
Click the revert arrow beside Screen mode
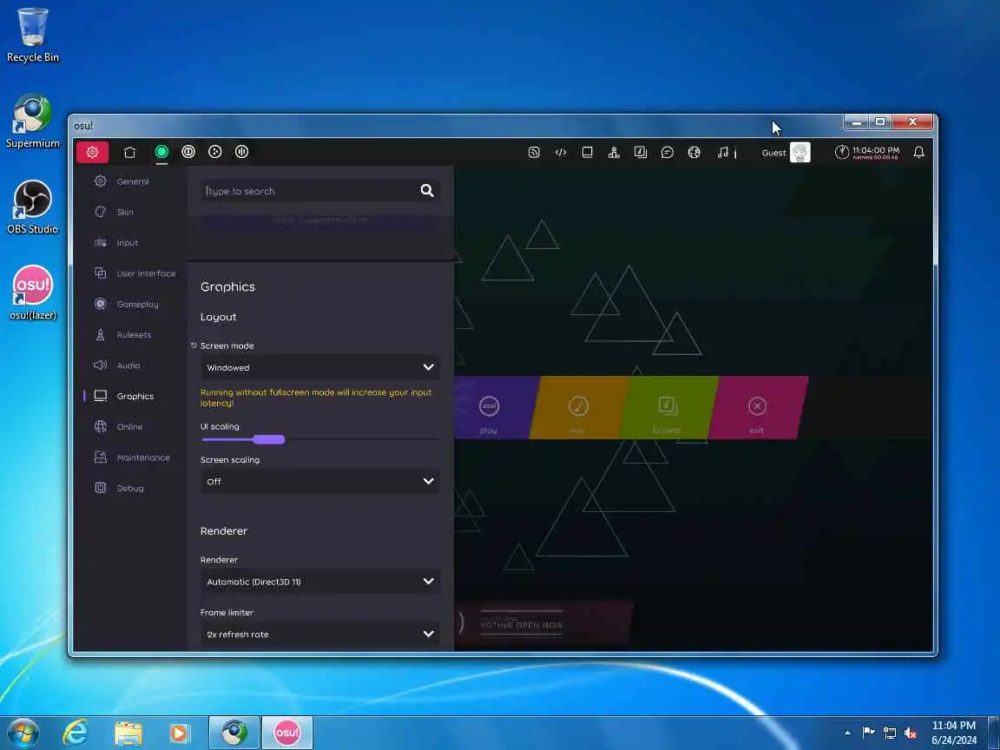pyautogui.click(x=194, y=345)
